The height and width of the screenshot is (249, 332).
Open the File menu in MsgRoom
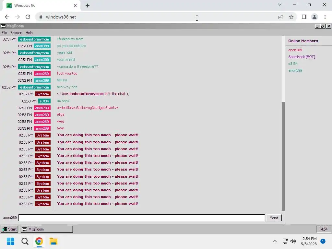click(4, 33)
